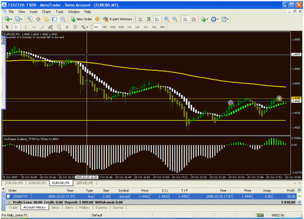
Task: Open the Journal tab
Action: pos(118,207)
